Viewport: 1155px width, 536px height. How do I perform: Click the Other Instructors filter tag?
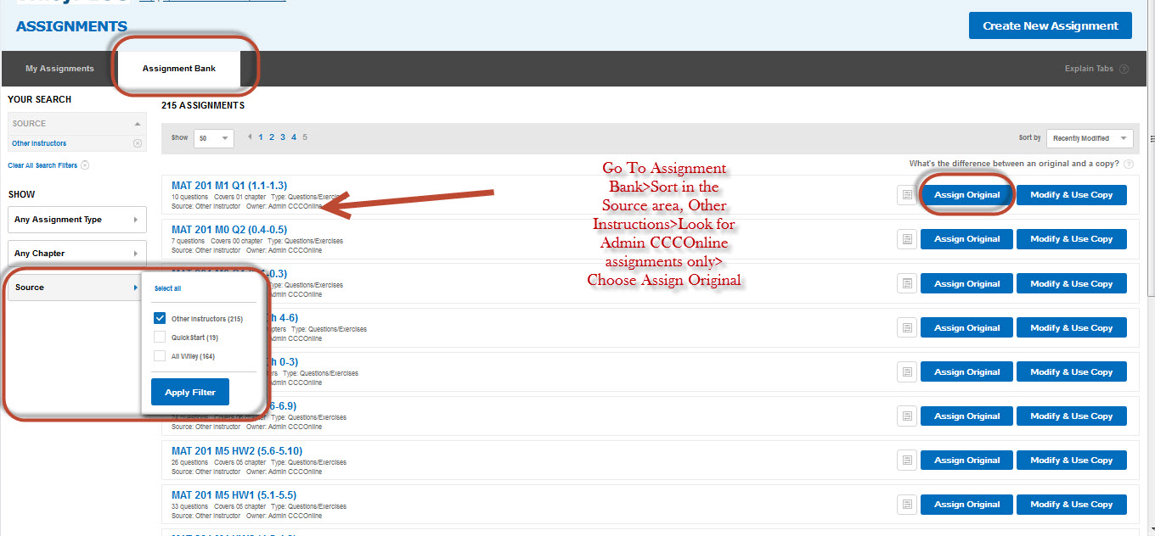point(39,143)
